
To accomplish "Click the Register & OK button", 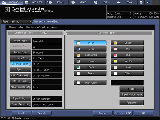I will (x=123, y=113).
